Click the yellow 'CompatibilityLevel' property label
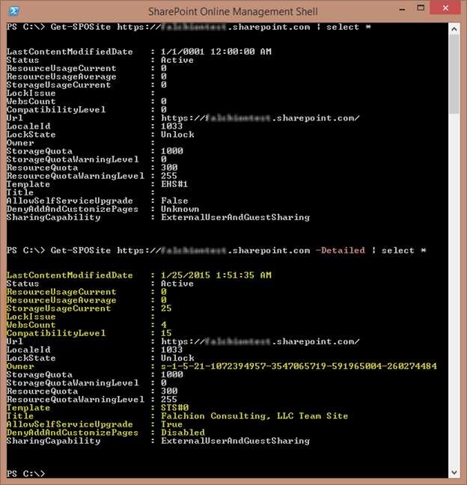This screenshot has height=485, width=467. pyautogui.click(x=56, y=333)
